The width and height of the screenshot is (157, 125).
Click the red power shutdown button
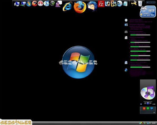(x=144, y=108)
